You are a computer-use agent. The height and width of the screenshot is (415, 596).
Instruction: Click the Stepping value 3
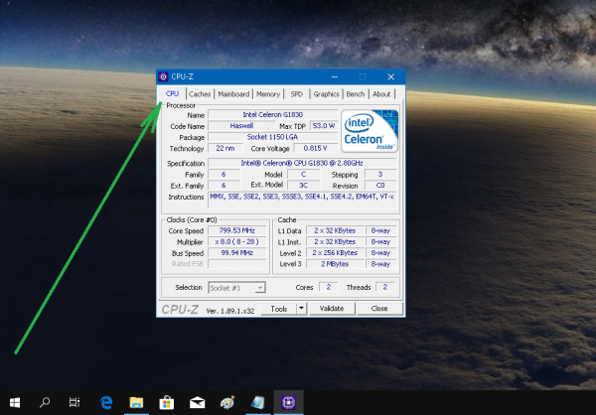tap(380, 175)
